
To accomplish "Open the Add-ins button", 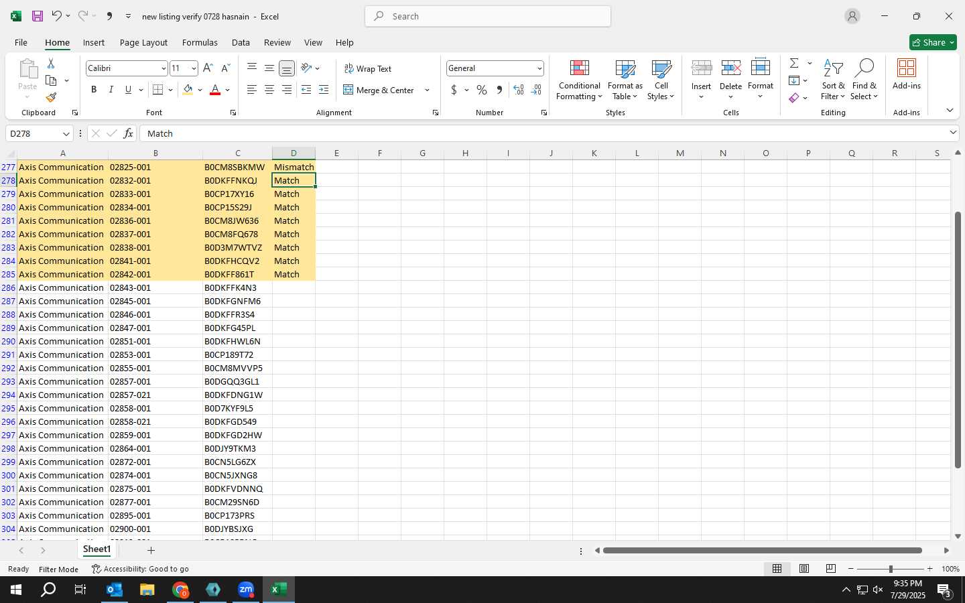I will pos(907,75).
